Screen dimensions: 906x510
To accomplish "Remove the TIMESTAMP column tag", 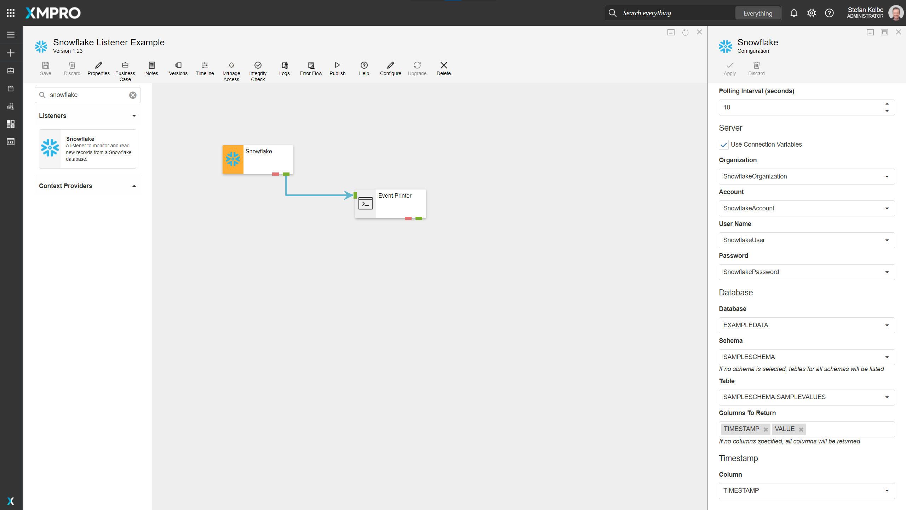I will (x=765, y=430).
